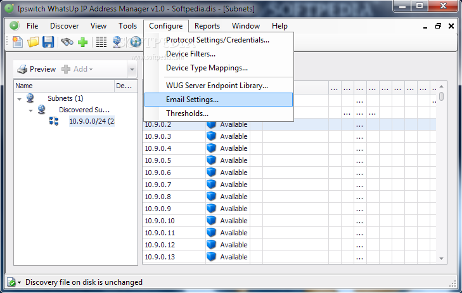Minimize the inner Subnets document window
Viewport: 462px width, 293px height.
click(425, 27)
